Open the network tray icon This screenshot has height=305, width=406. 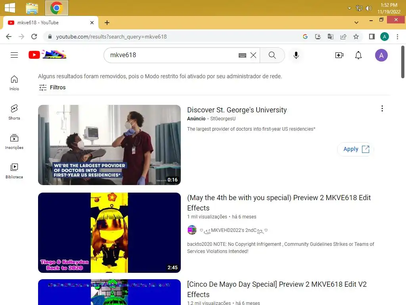click(x=359, y=8)
